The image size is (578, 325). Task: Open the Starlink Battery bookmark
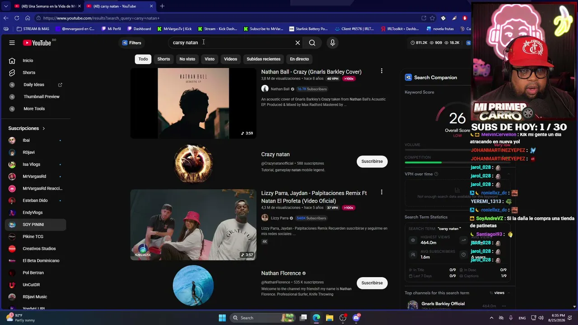click(x=308, y=29)
